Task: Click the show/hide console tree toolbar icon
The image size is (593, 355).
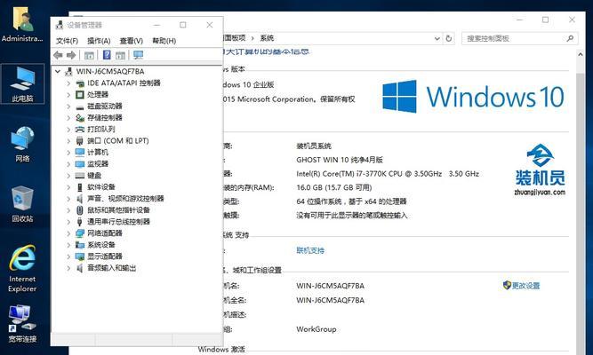Action: coord(89,56)
